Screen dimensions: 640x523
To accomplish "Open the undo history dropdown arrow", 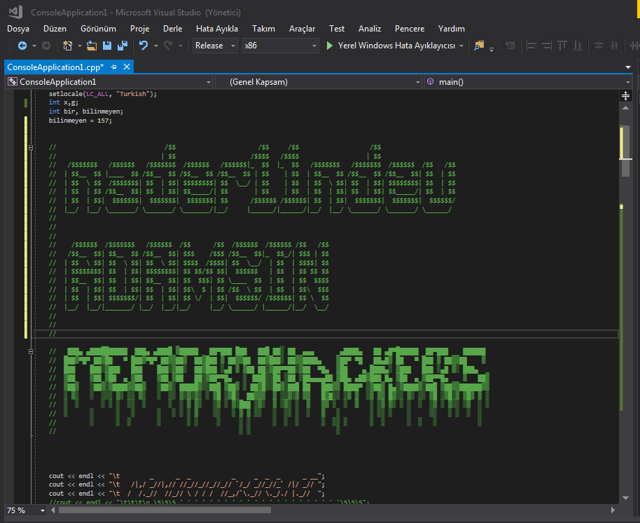I will (156, 46).
